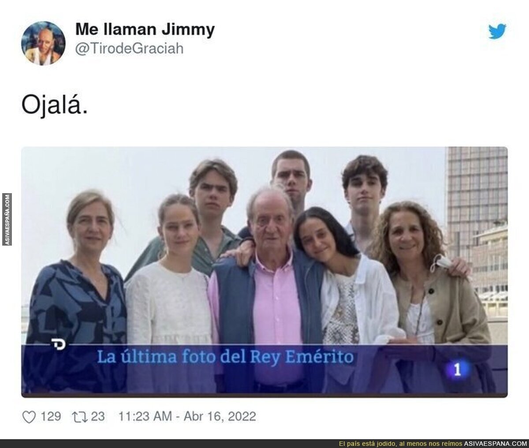529x448 pixels.
Task: Select the Ojalá tweet text
Action: point(55,106)
